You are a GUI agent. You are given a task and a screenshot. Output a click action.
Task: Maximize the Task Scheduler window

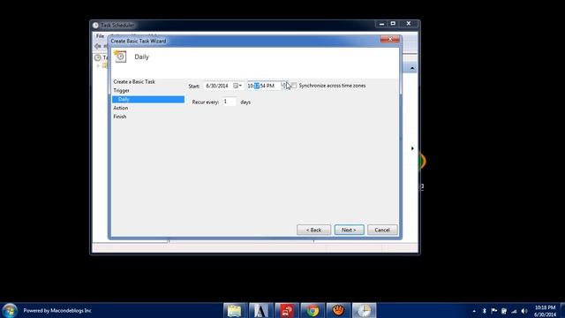click(x=393, y=24)
